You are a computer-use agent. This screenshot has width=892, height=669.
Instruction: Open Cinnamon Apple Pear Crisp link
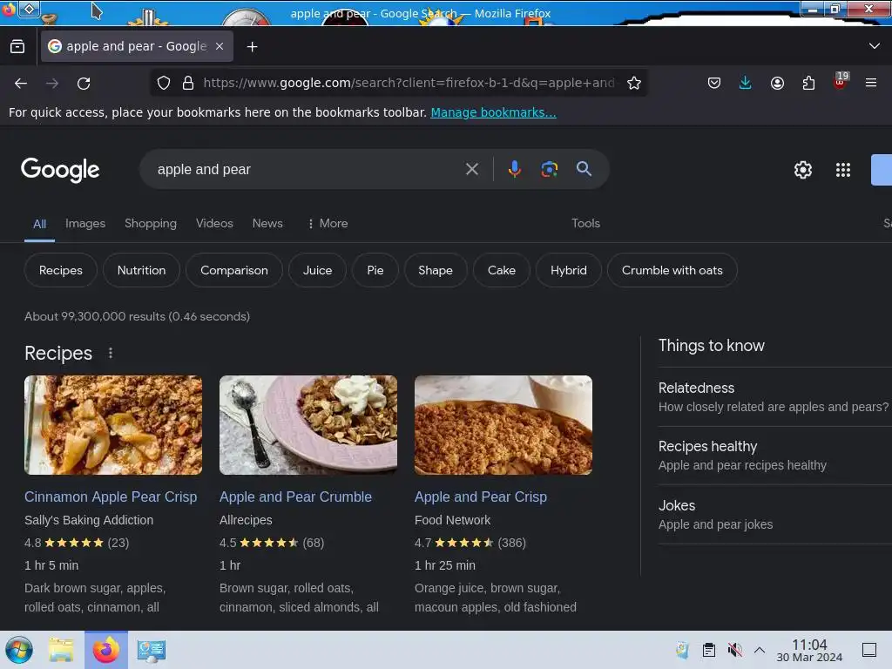click(111, 497)
